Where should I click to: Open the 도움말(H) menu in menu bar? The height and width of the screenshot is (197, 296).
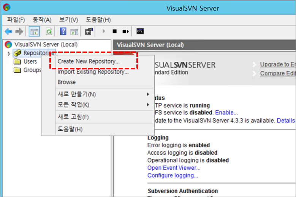[98, 20]
